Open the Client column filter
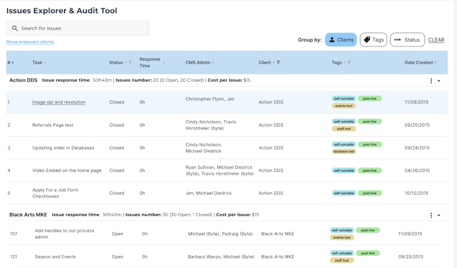Image resolution: width=457 pixels, height=268 pixels. 278,62
